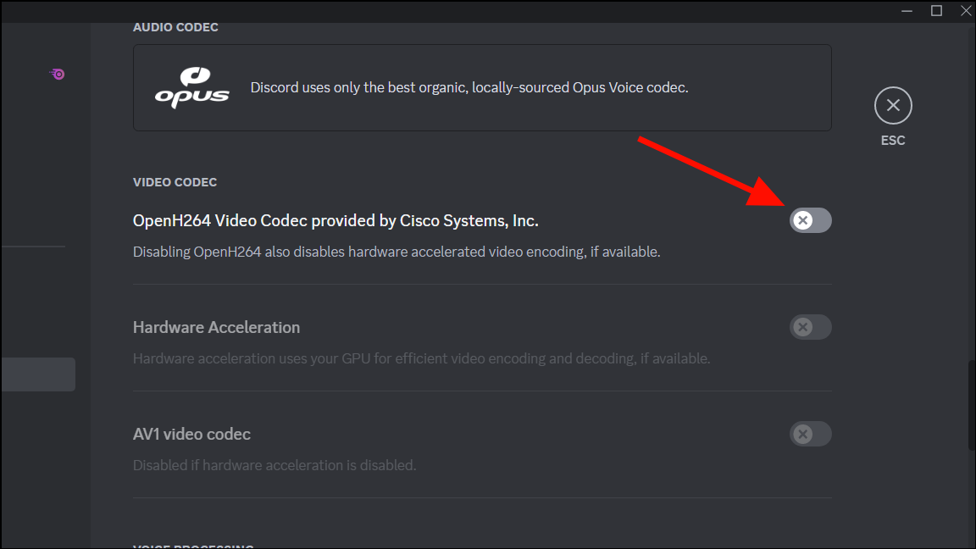Minimize the Discord window
The height and width of the screenshot is (549, 976).
(907, 10)
